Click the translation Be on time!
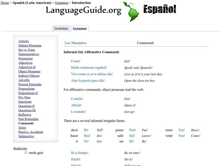Screen dimensions: 220x166 click(x=132, y=153)
